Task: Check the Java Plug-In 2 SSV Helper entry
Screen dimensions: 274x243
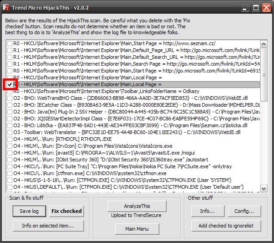Action: [10, 112]
